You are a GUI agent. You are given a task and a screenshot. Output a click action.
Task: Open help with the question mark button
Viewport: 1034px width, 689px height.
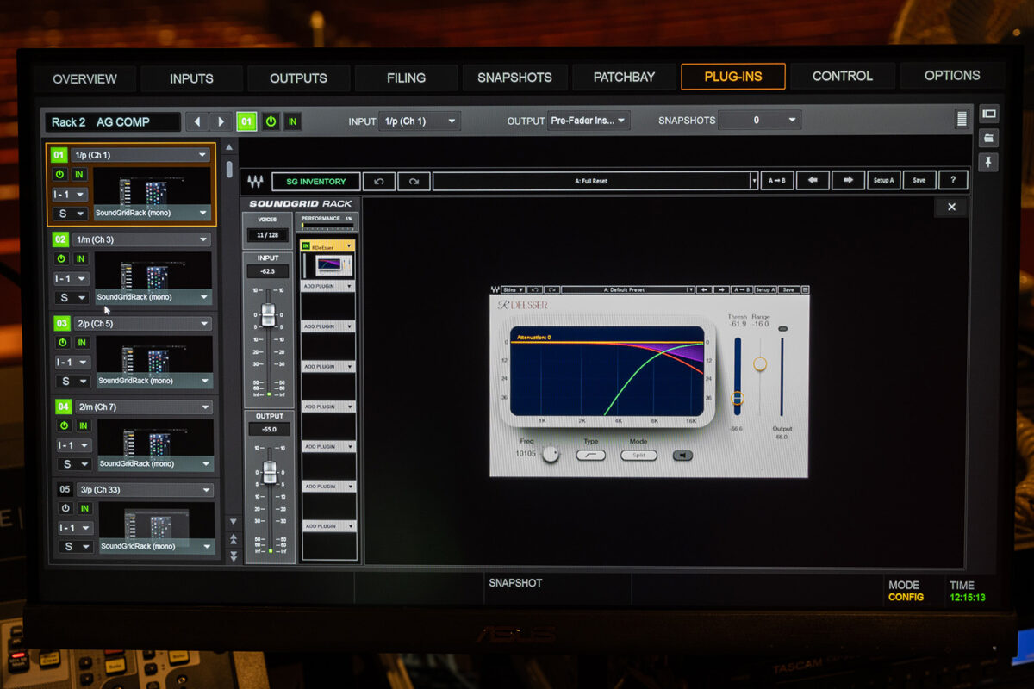[x=952, y=181]
